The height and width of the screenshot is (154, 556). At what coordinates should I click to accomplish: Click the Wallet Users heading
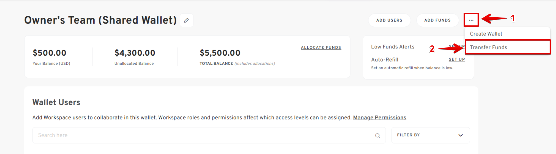tap(56, 102)
